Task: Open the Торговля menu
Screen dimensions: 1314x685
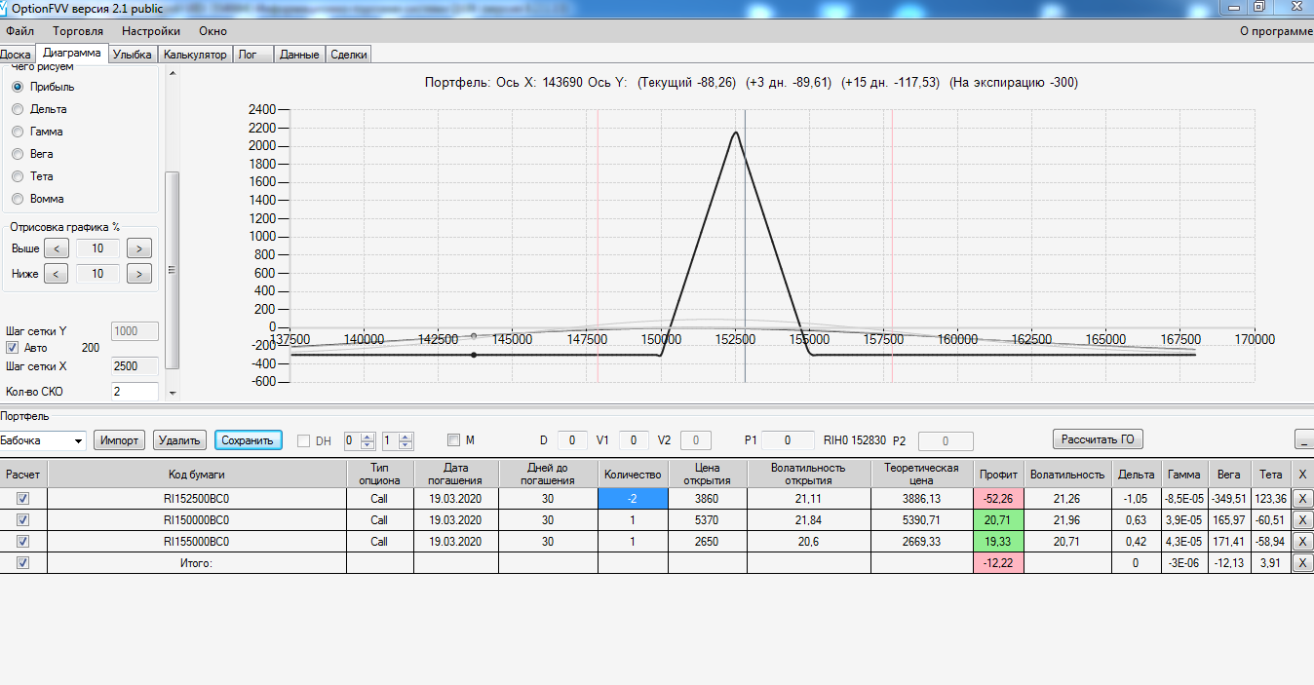Action: (x=78, y=31)
